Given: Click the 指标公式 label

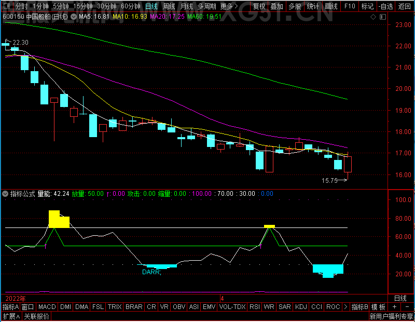Looking at the screenshot, I should (x=22, y=194).
